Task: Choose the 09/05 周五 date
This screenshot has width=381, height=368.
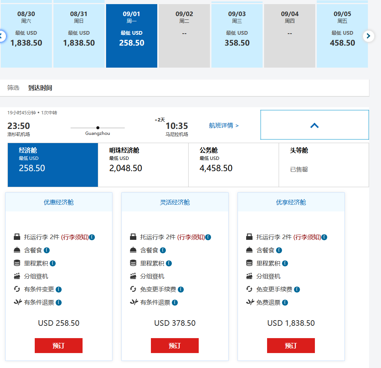Action: (342, 36)
